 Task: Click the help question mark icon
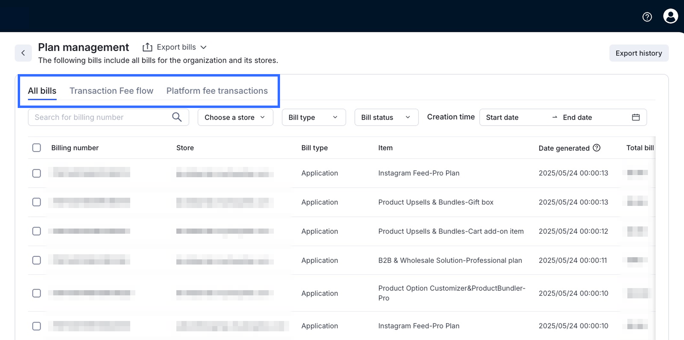point(647,17)
